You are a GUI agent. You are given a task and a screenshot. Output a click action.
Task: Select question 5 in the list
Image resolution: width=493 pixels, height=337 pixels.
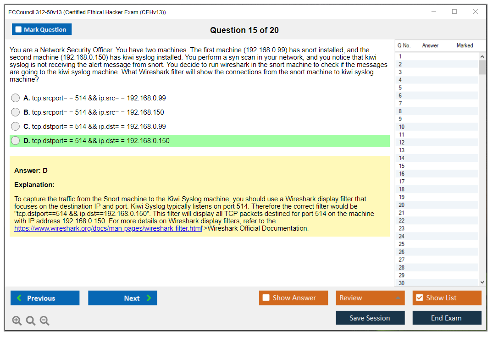pyautogui.click(x=437, y=88)
